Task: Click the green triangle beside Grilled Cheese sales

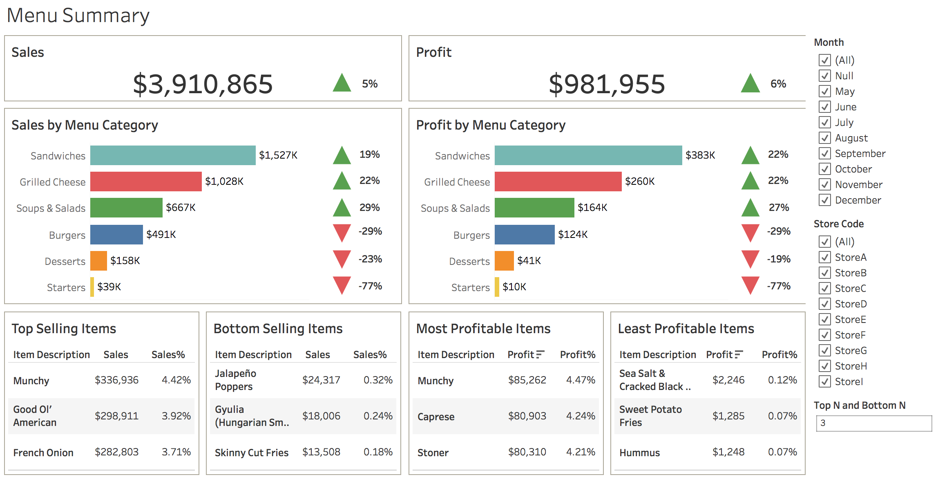Action: [x=342, y=181]
